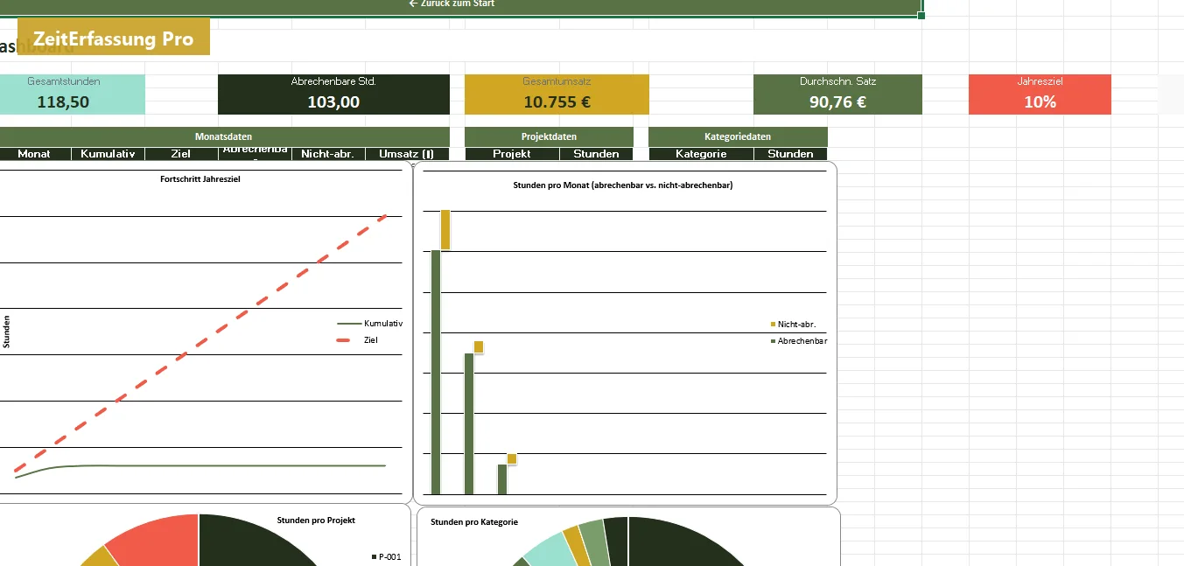Click the "Zurück zum Start" back link

coord(452,3)
